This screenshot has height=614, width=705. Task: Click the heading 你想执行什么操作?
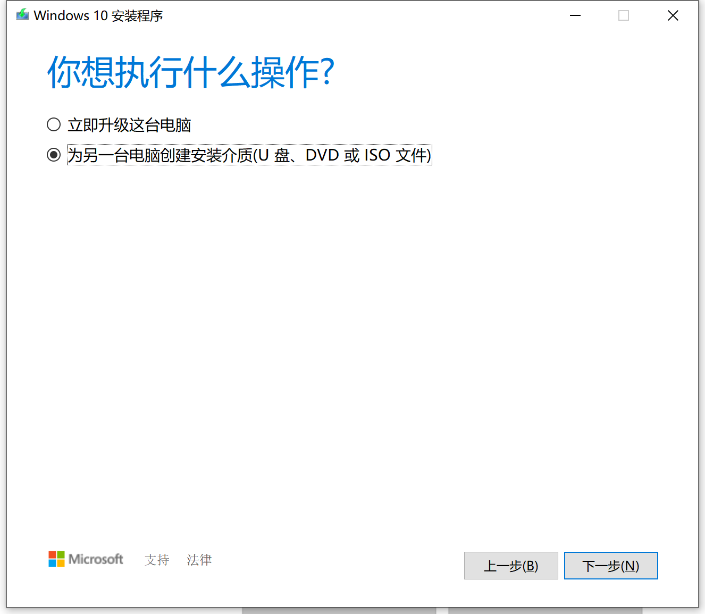(x=191, y=72)
